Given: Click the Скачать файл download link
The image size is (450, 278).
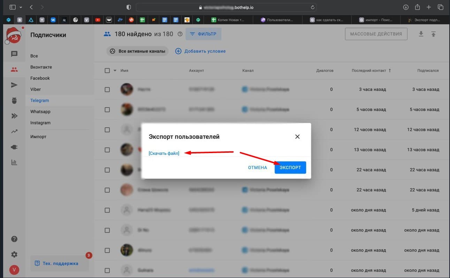Looking at the screenshot, I should tap(164, 153).
